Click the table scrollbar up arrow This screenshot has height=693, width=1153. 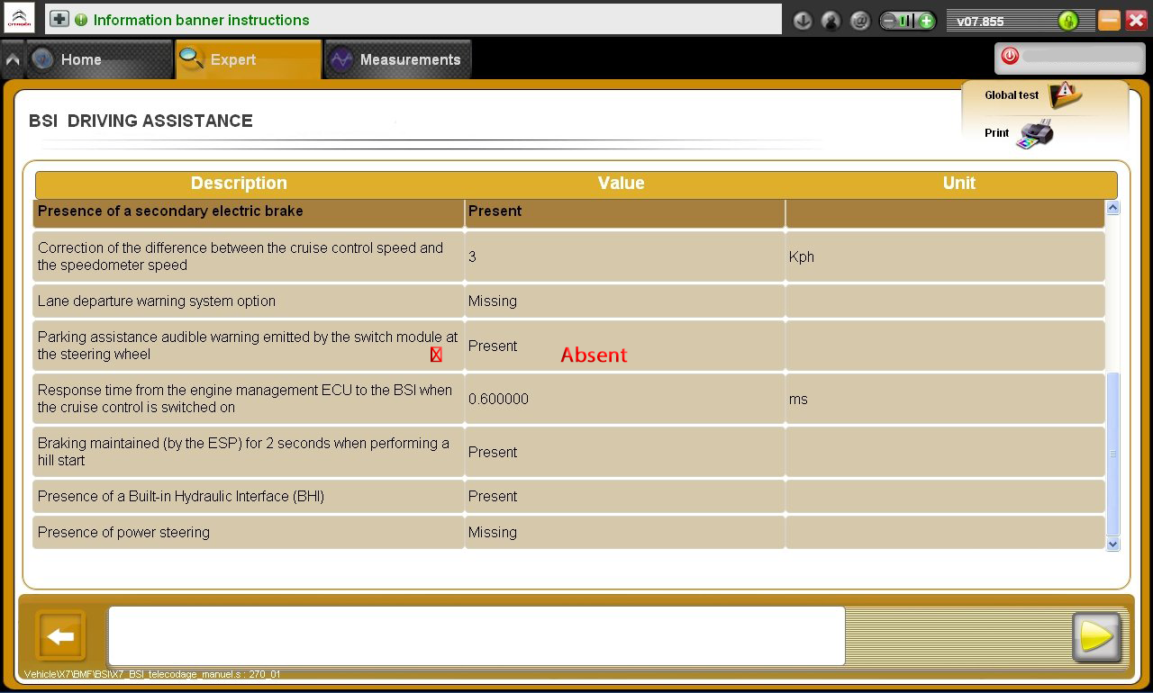(x=1112, y=208)
